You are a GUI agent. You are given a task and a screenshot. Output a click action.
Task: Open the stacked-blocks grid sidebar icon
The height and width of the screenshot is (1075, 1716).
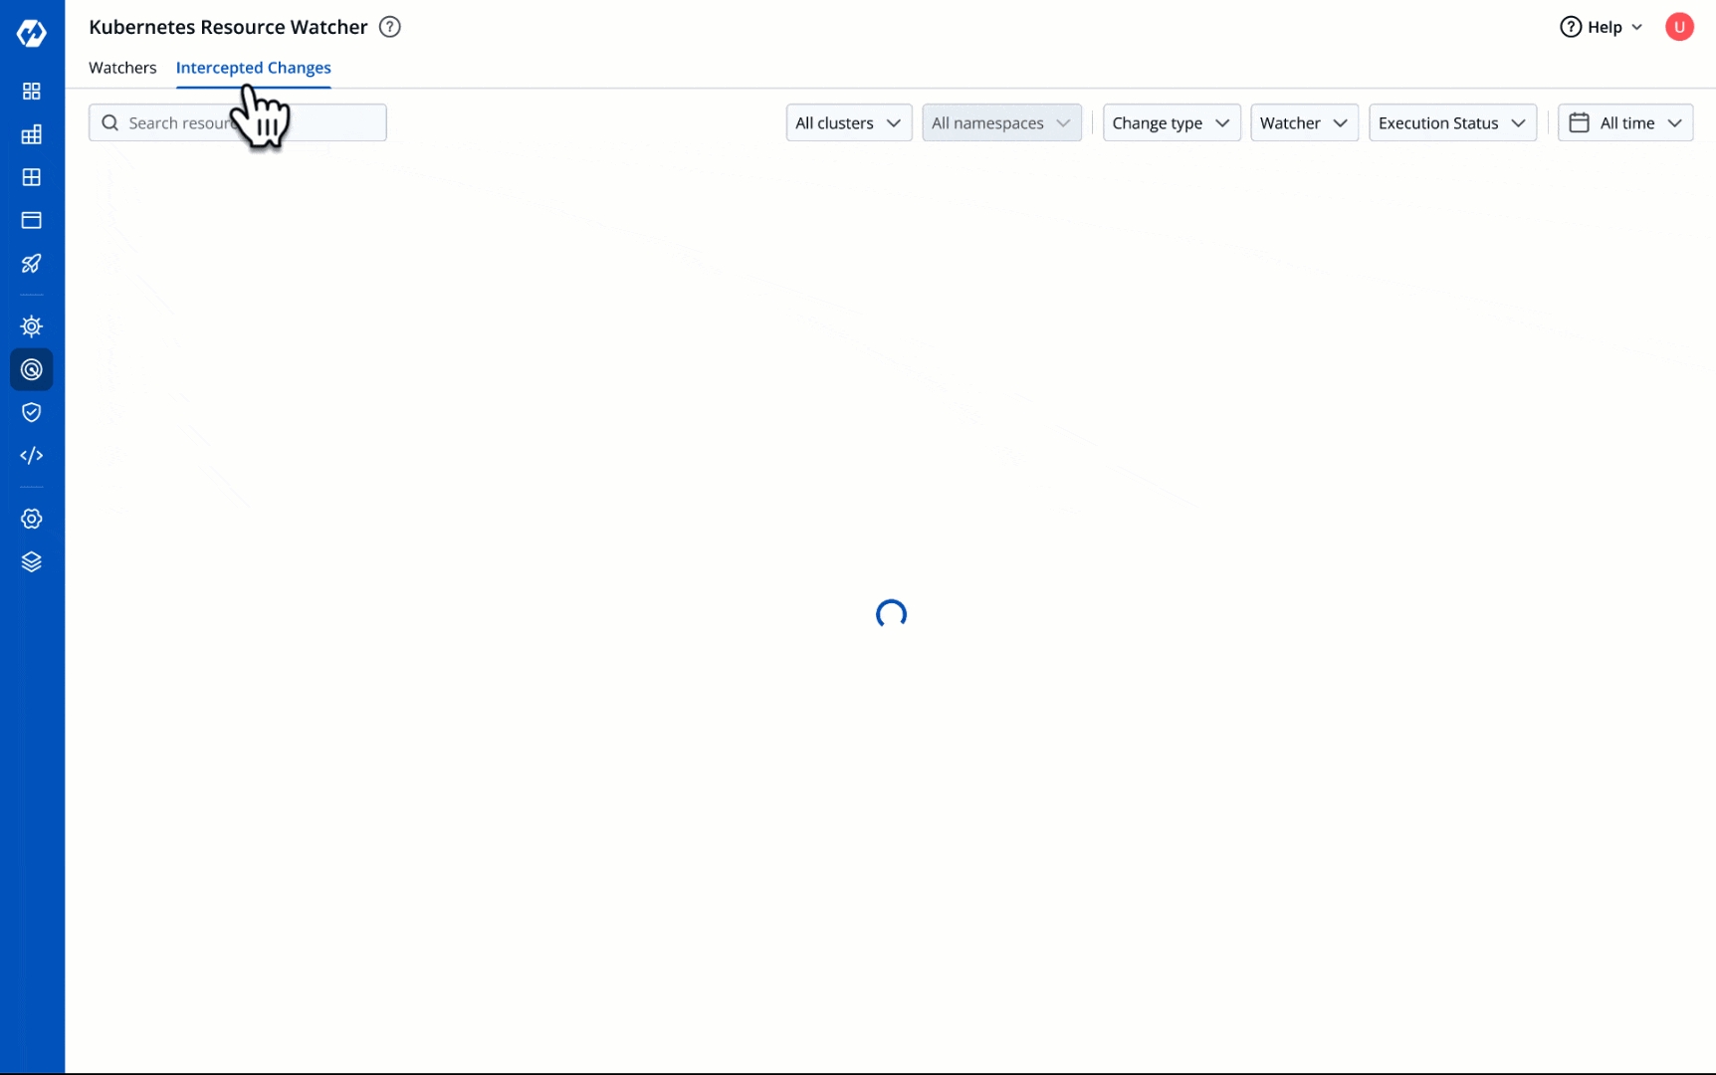[x=32, y=134]
